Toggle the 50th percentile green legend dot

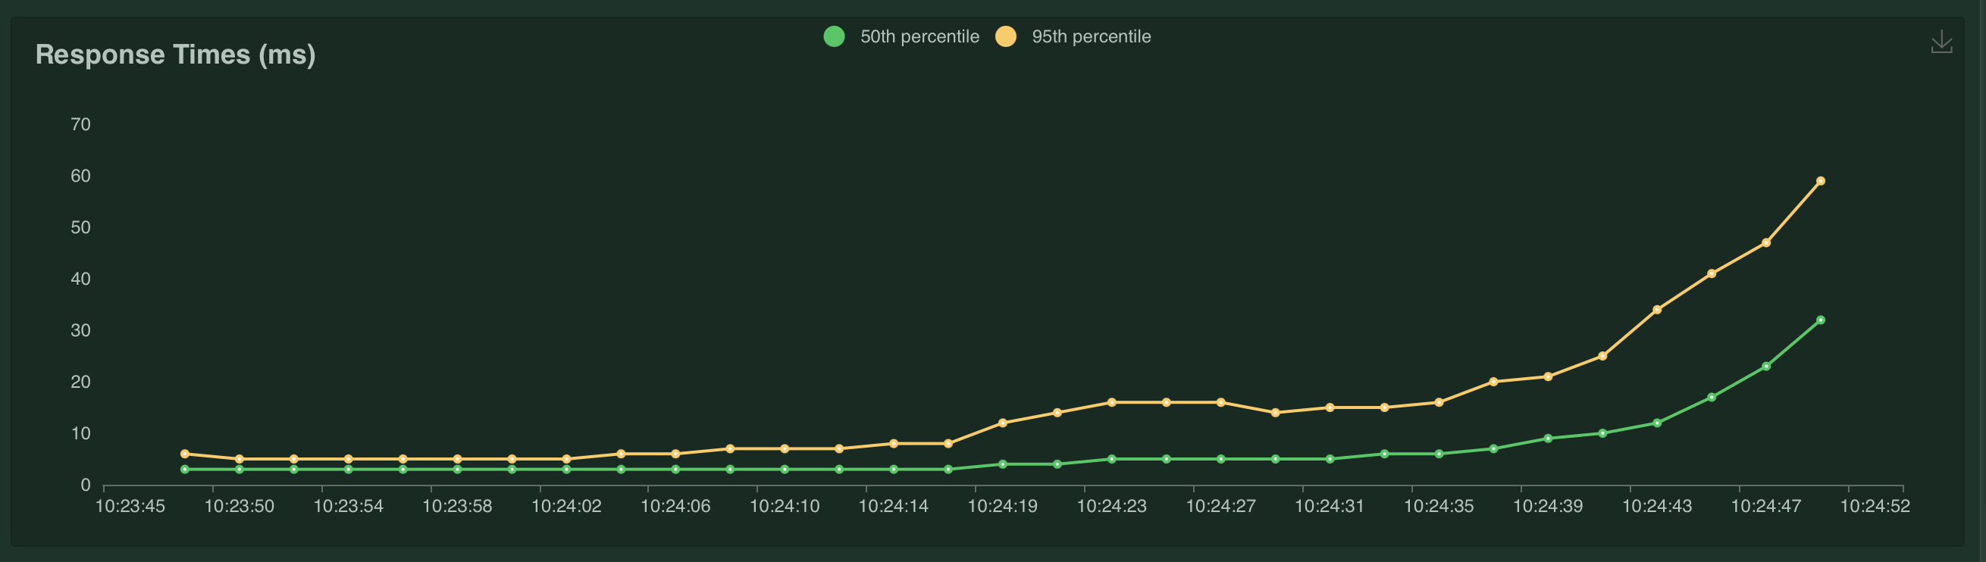click(834, 36)
